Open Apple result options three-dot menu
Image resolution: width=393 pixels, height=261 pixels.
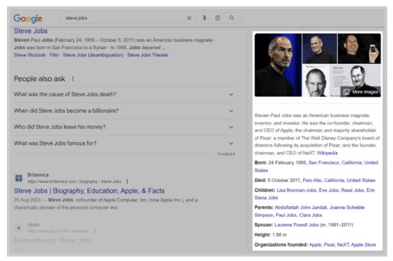94,231
